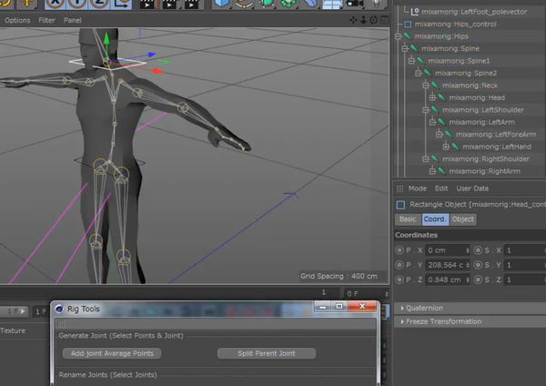Toggle the X axis lock icon

point(55,4)
